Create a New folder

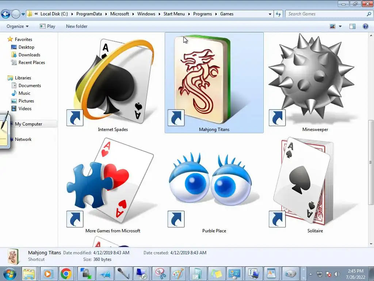click(x=77, y=26)
